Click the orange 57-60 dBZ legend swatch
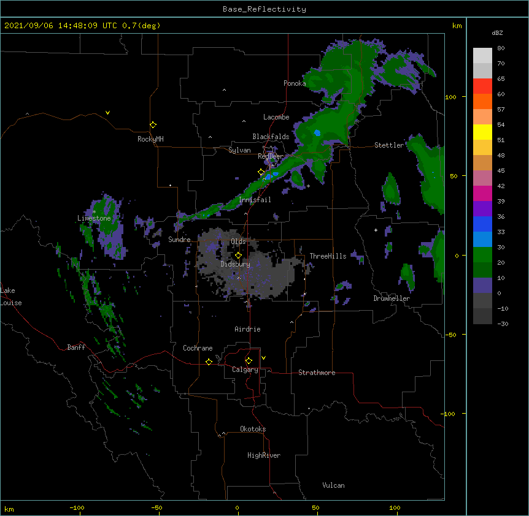 click(482, 101)
